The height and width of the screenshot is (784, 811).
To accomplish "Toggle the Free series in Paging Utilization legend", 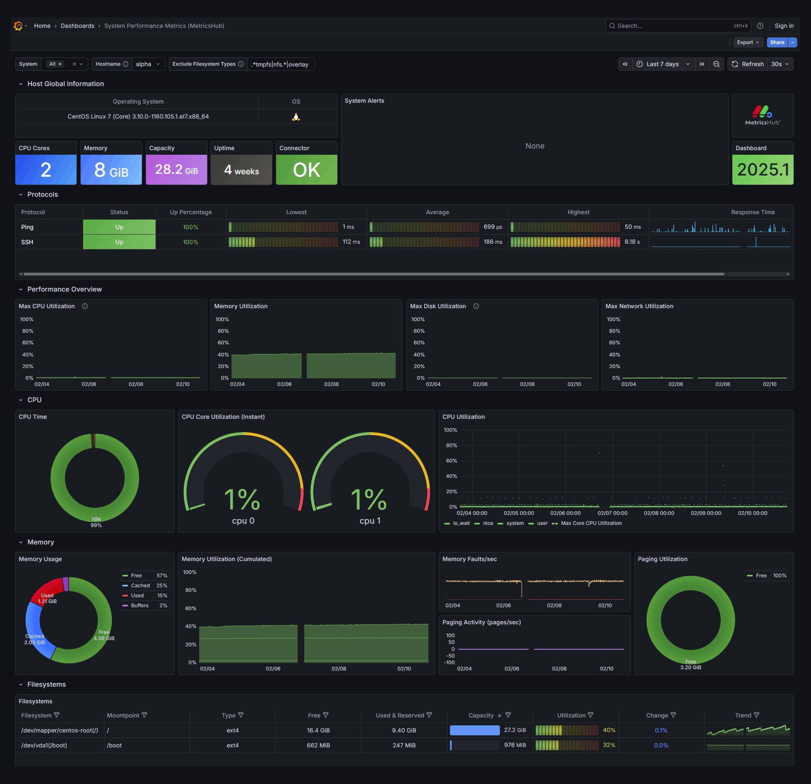I will 761,575.
